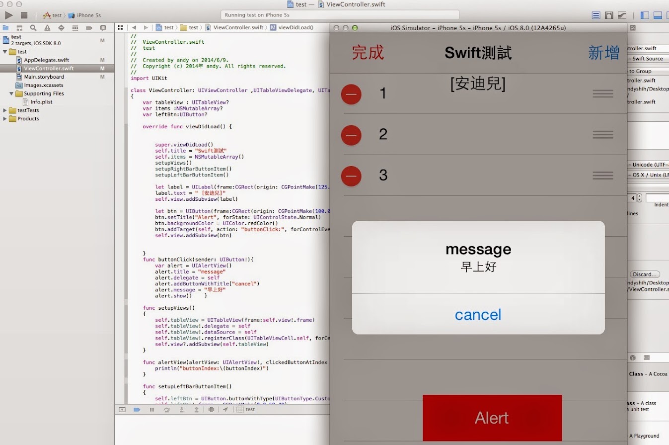Switch to the Assistant editor icon

click(x=609, y=15)
